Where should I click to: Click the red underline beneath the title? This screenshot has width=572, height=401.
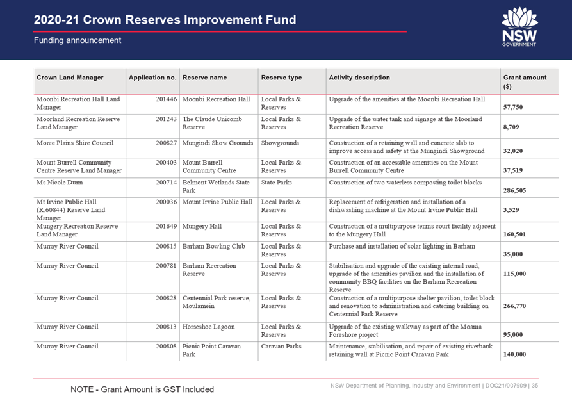click(220, 31)
